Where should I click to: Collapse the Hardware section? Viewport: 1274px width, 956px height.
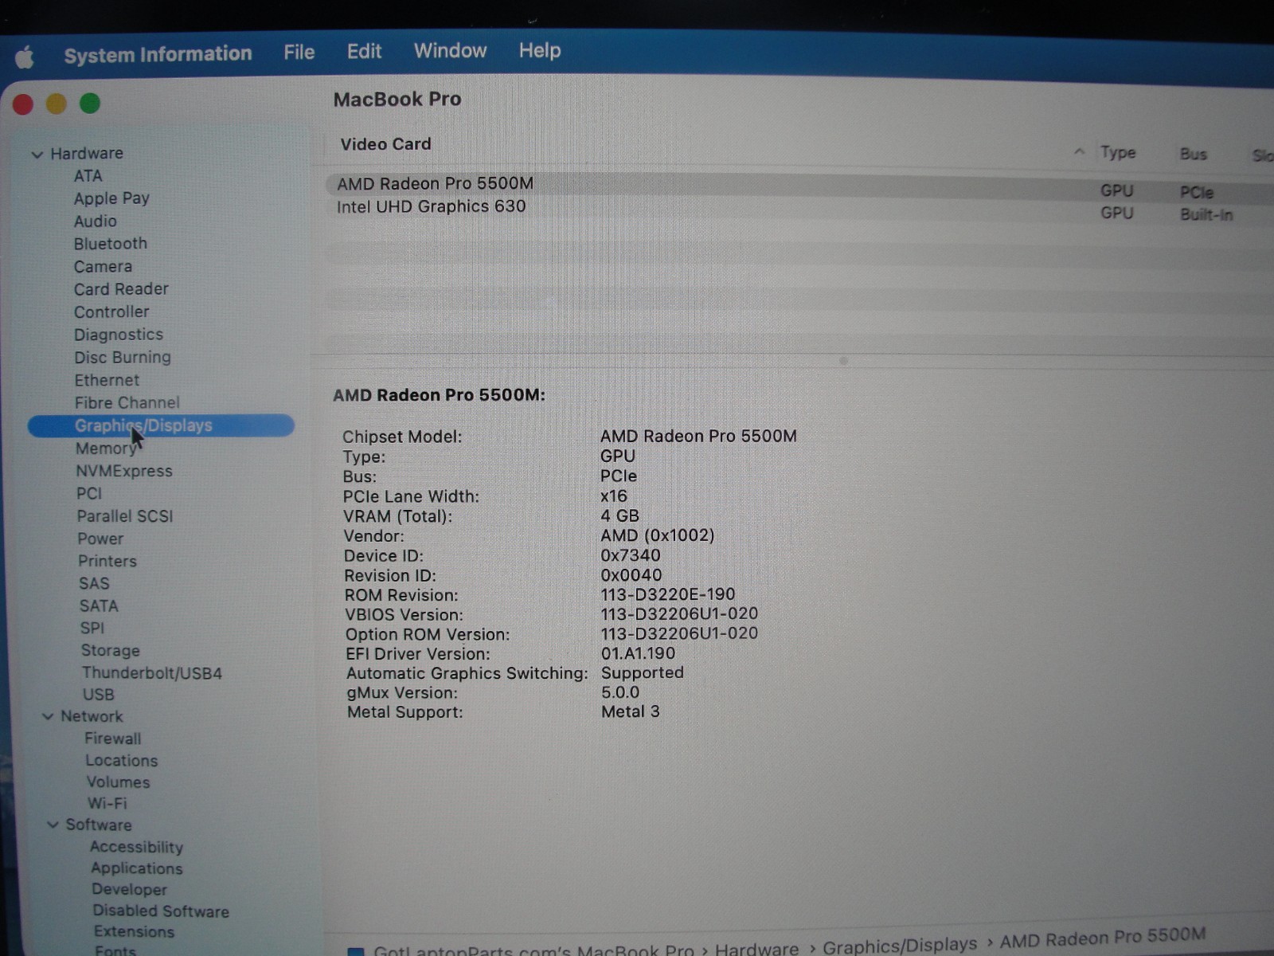pos(37,155)
